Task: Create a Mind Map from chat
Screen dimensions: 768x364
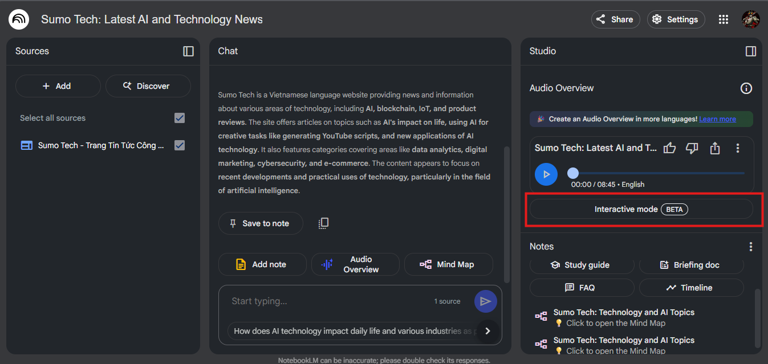Action: [448, 264]
